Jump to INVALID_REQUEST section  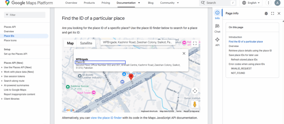pos(241,68)
